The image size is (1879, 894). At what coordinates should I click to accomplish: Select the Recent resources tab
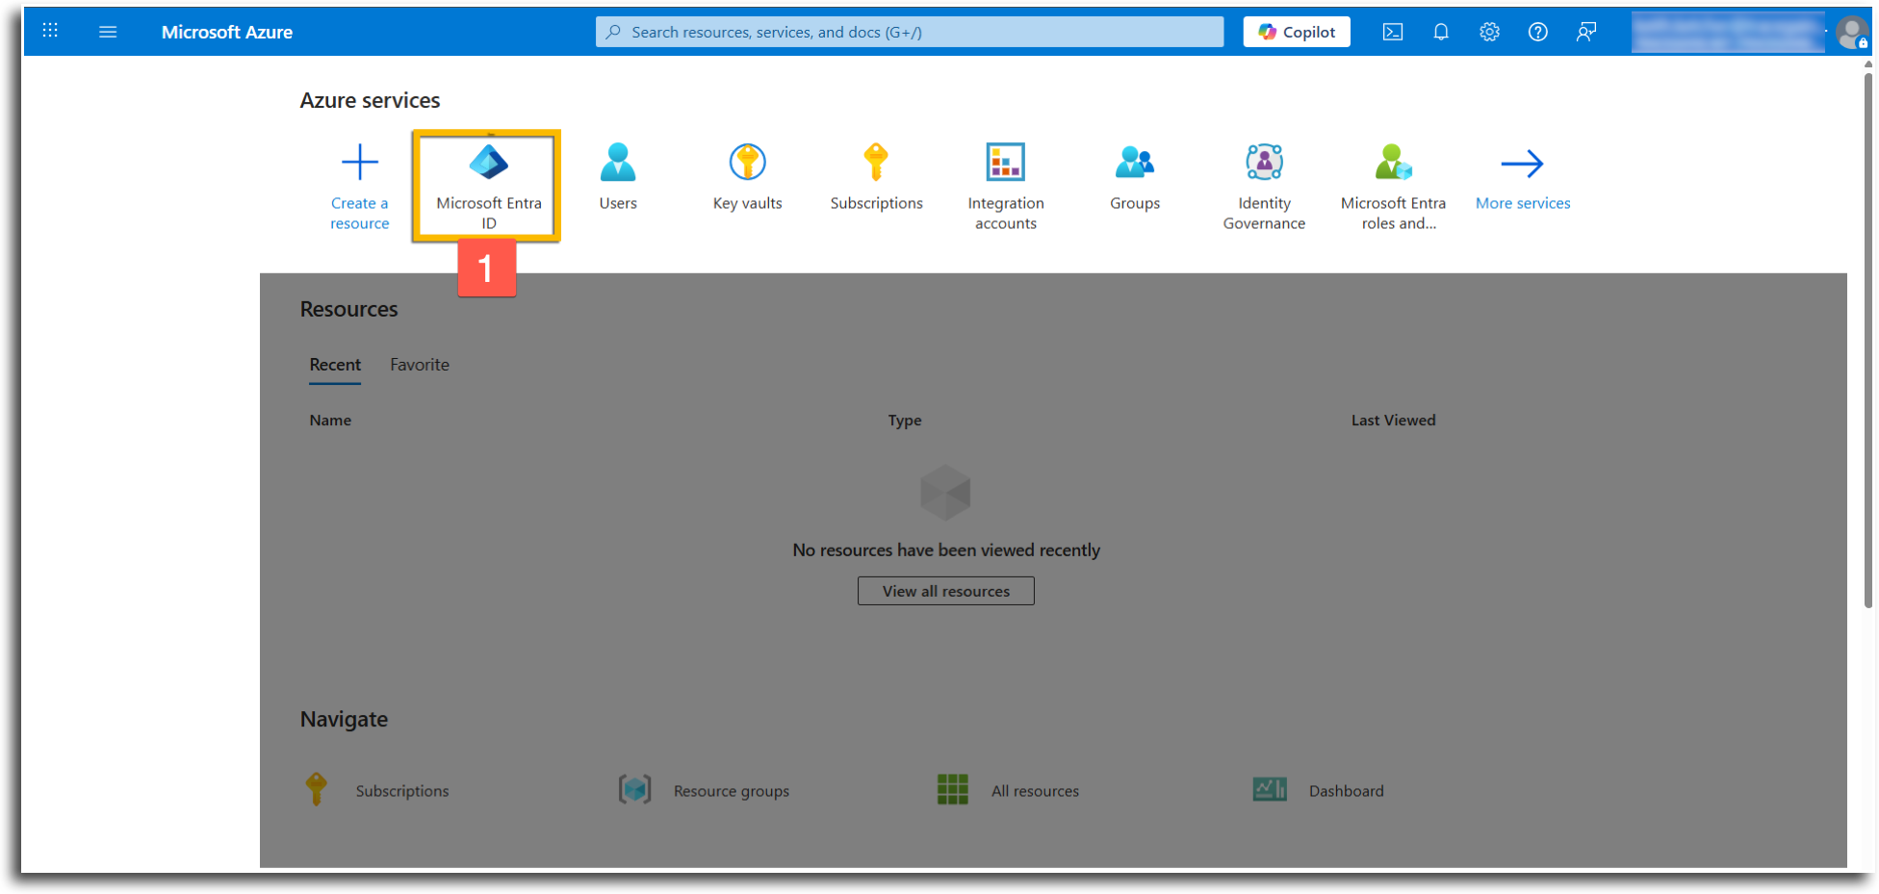point(335,365)
